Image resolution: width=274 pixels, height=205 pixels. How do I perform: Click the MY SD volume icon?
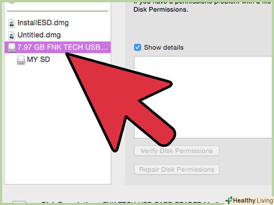click(x=21, y=60)
